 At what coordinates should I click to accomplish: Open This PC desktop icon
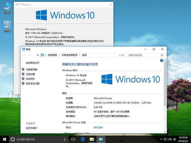7,8
